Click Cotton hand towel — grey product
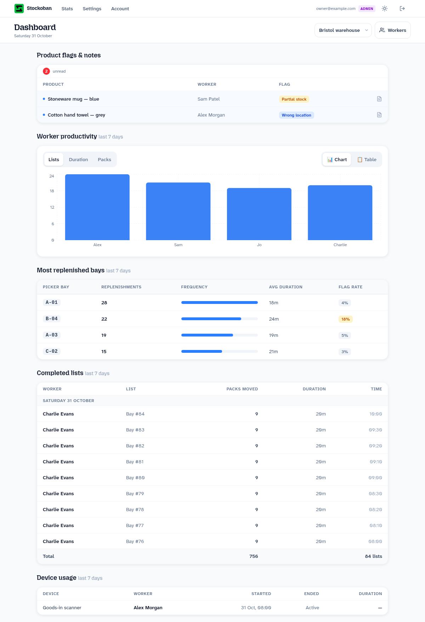The image size is (425, 622). [76, 115]
